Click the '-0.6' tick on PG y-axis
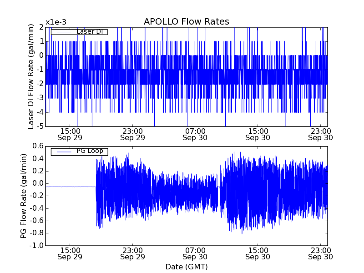The width and height of the screenshot is (364, 273). coord(37,221)
